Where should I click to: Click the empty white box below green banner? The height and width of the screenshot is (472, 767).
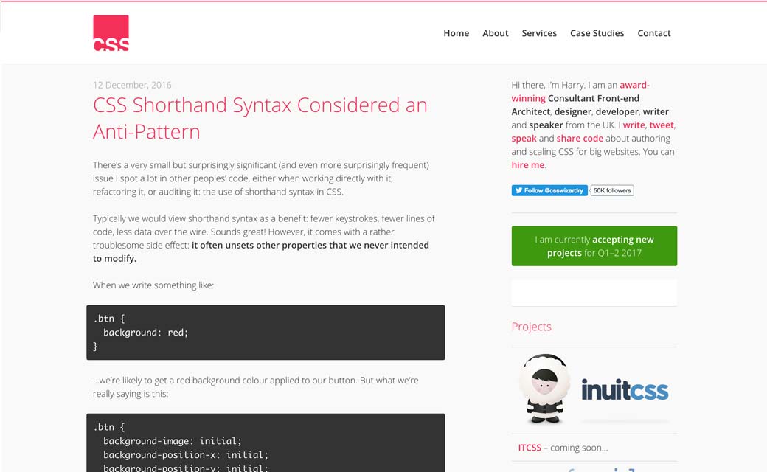point(594,293)
